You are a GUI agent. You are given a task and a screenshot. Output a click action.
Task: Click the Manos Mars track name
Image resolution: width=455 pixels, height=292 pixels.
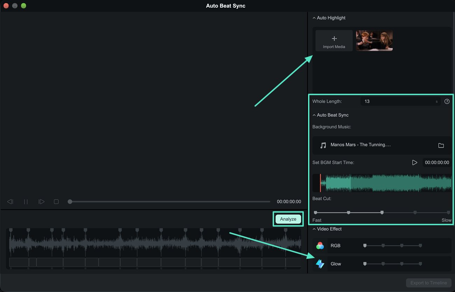coord(360,145)
